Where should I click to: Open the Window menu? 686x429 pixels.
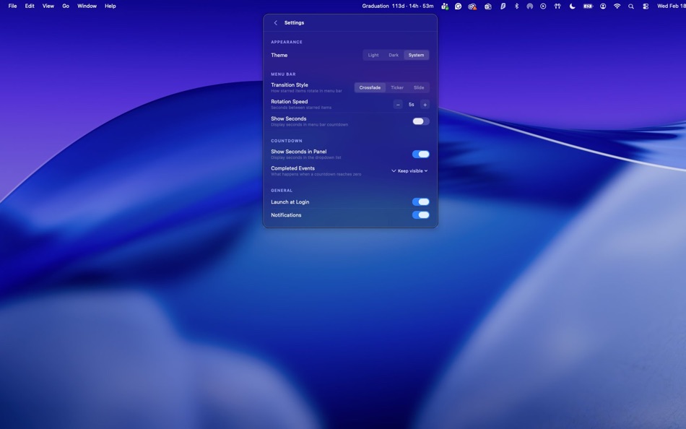(x=87, y=5)
